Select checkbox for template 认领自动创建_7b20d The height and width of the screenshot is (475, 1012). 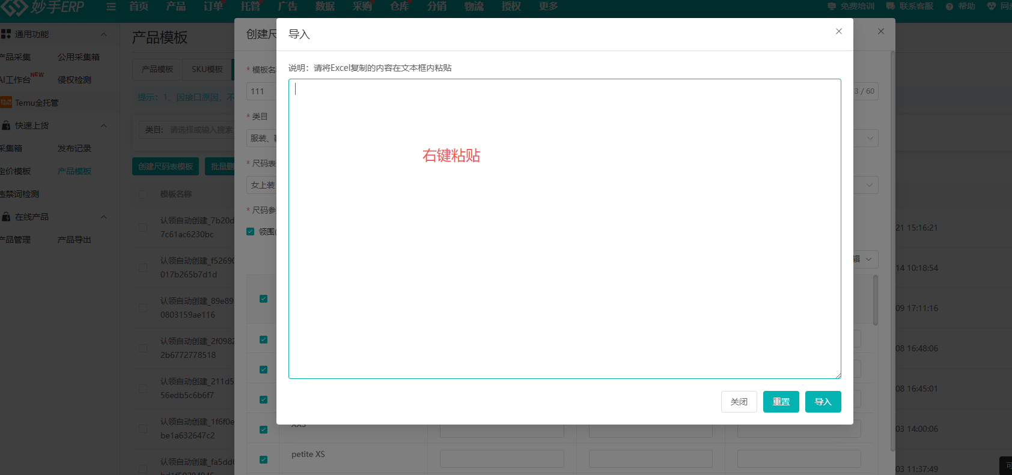143,228
